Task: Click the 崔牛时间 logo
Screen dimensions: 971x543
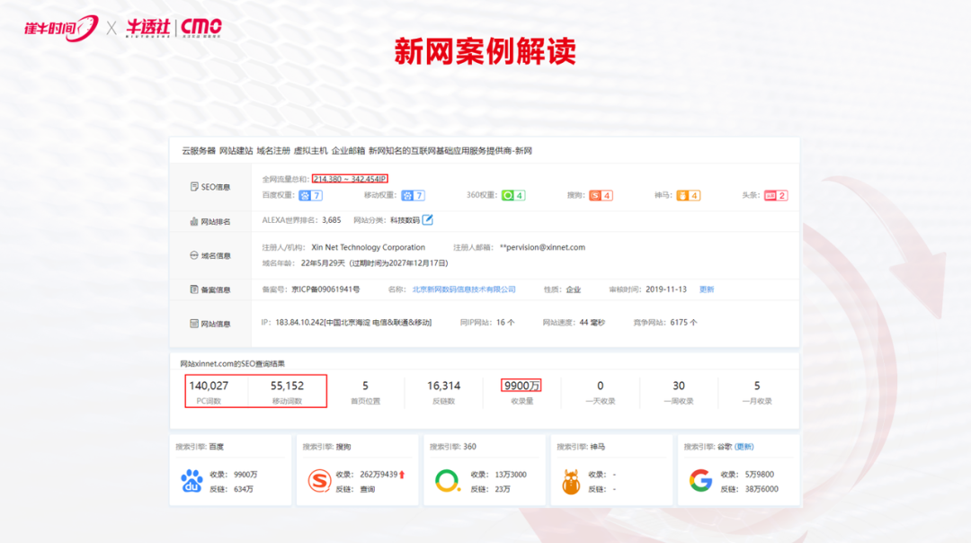Action: (61, 29)
